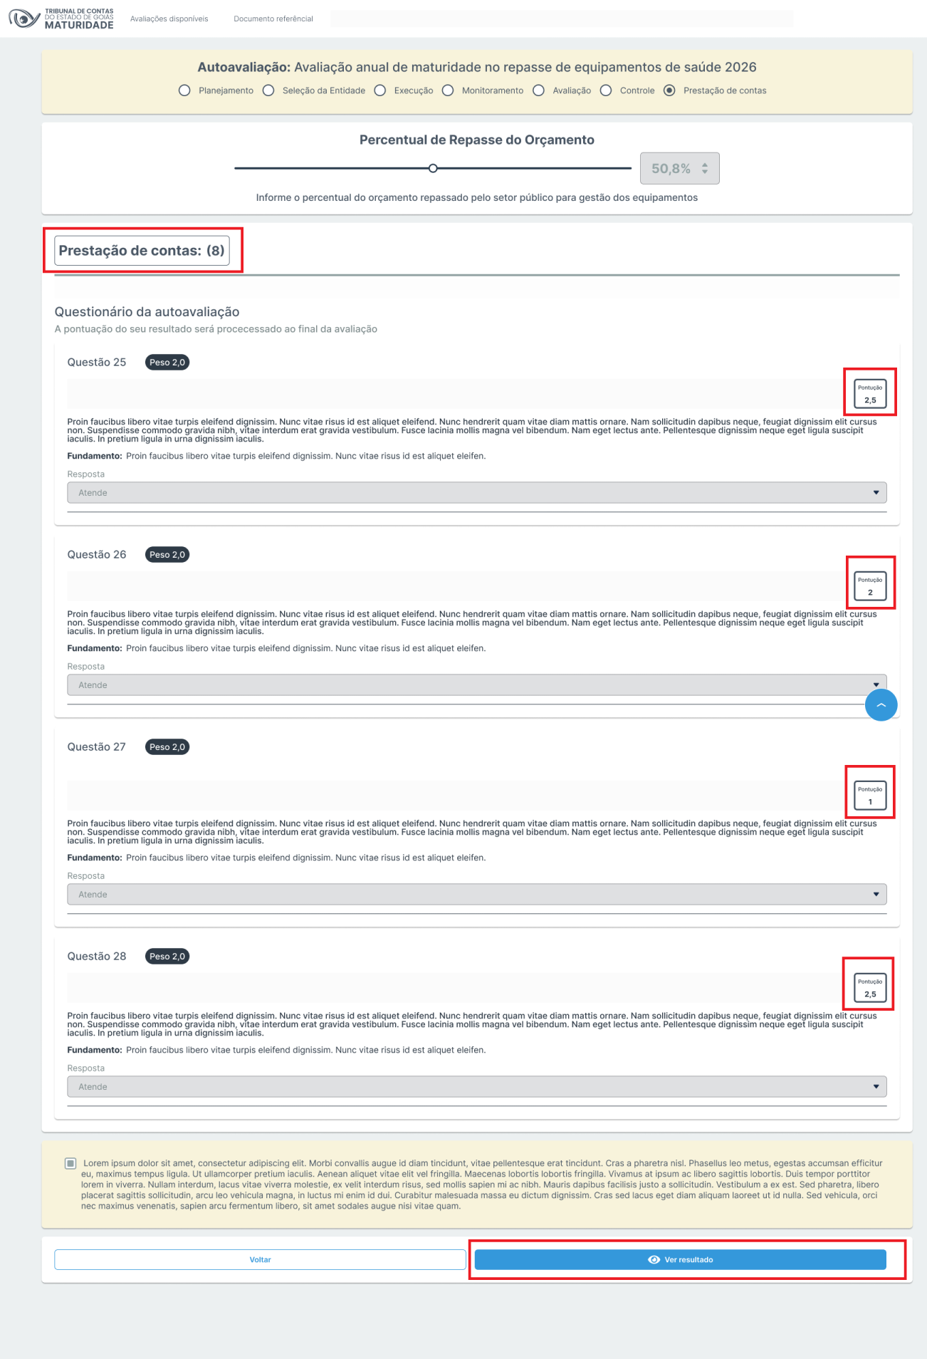Click the budget percentage slider handle
Viewport: 927px width, 1359px height.
click(433, 168)
